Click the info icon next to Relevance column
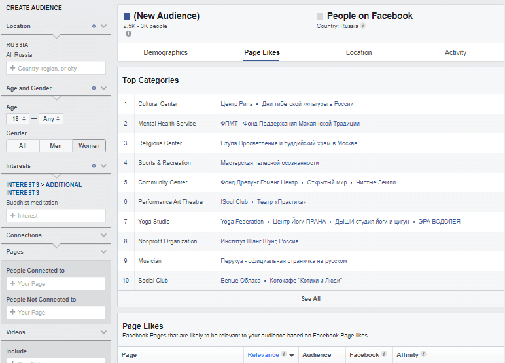505x363 pixels. pyautogui.click(x=284, y=354)
